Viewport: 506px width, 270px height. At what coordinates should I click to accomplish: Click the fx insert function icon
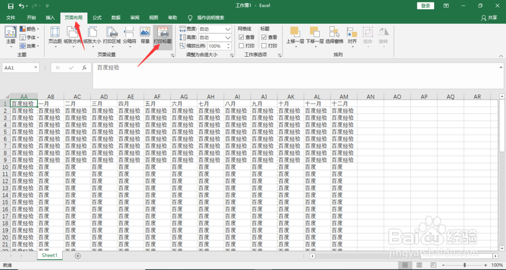(x=85, y=68)
